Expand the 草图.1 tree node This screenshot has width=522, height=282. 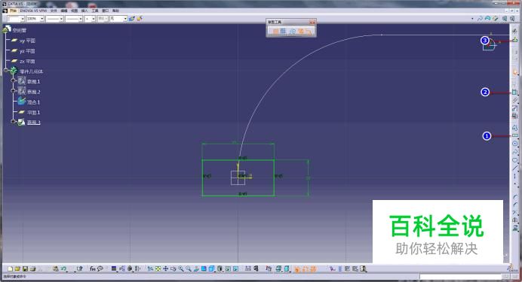[x=14, y=80]
